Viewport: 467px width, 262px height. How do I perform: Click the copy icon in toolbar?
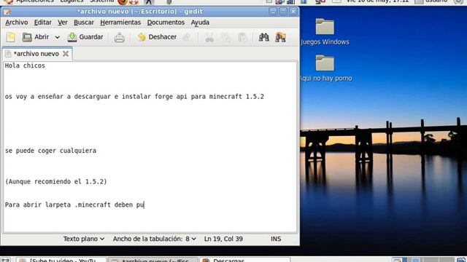click(225, 37)
